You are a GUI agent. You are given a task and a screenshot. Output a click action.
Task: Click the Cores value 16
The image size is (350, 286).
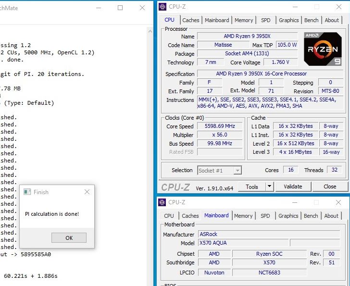(x=290, y=170)
